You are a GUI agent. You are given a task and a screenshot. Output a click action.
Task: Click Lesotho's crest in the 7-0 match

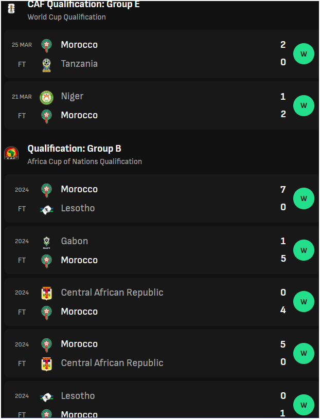click(x=46, y=210)
